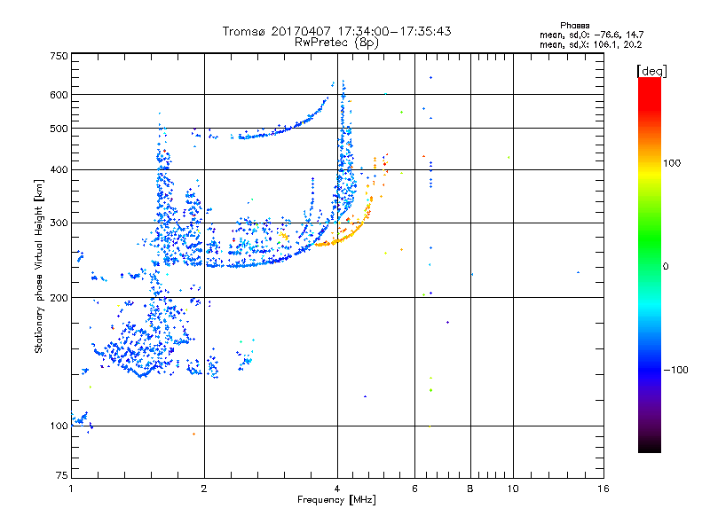This screenshot has width=710, height=532.
Task: Click 'Stationary phase Virtual Height [km]' axis label
Action: click(39, 266)
